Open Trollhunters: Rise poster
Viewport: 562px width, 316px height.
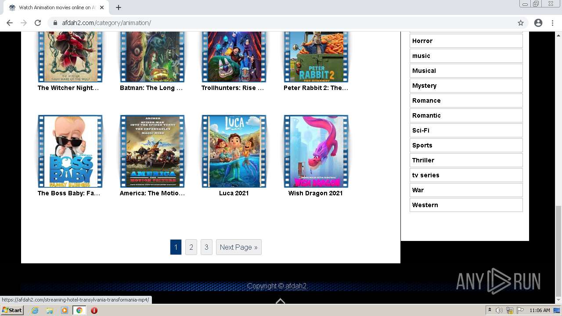pyautogui.click(x=234, y=57)
